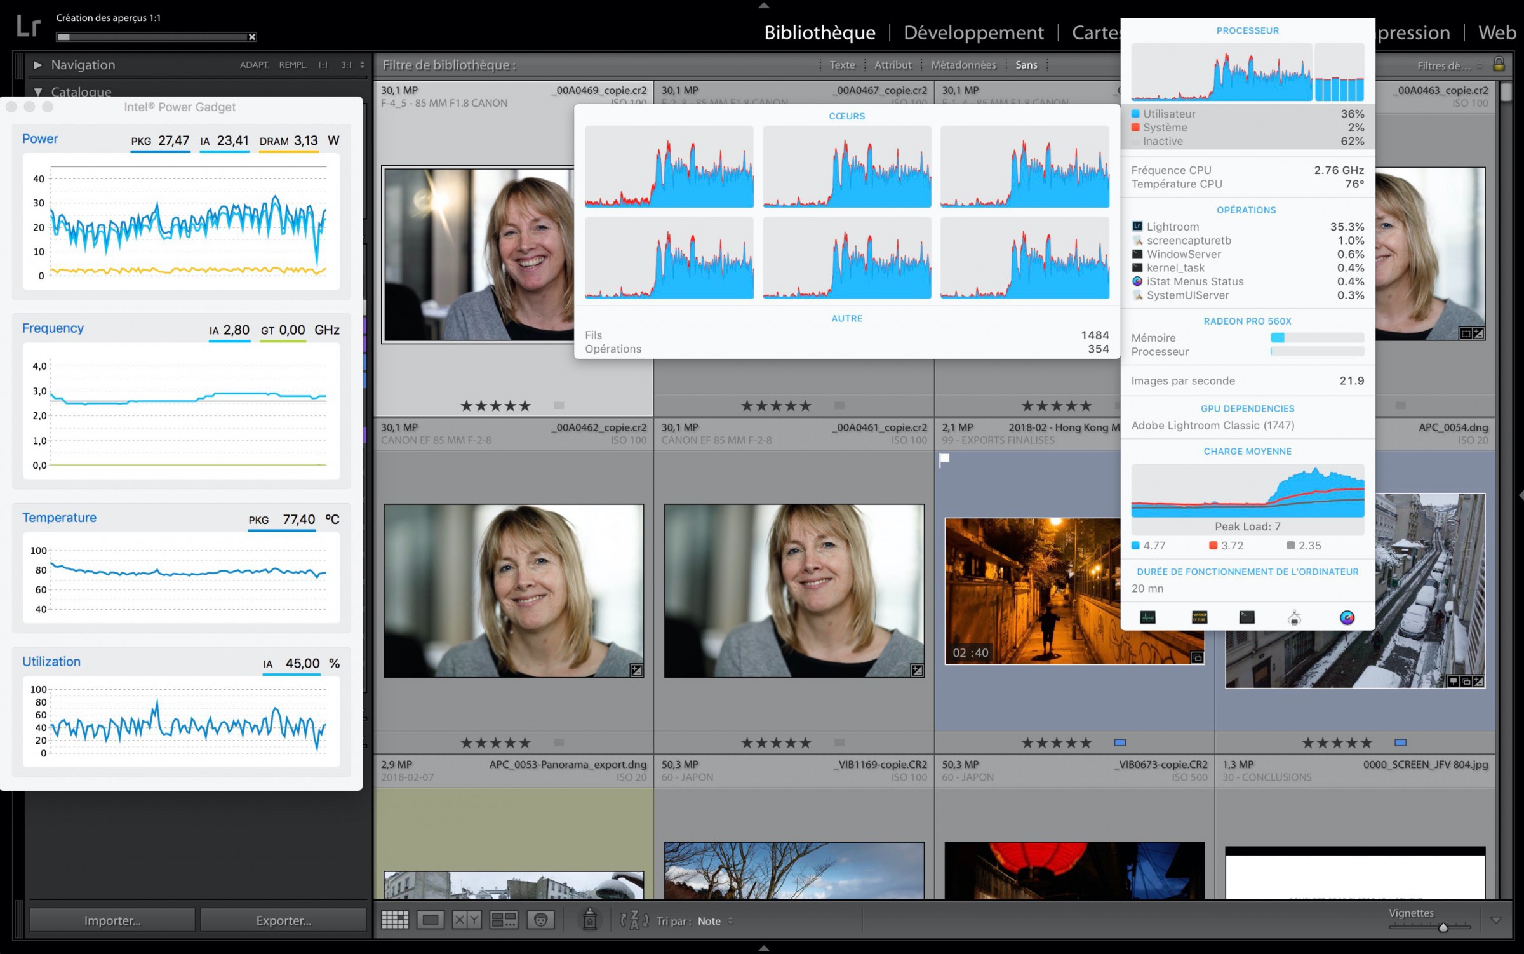The width and height of the screenshot is (1524, 954).
Task: Click the Lightroom process row in iStat
Action: pyautogui.click(x=1247, y=227)
